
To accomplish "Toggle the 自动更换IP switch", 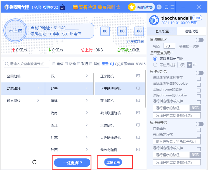I will pyautogui.click(x=199, y=40).
